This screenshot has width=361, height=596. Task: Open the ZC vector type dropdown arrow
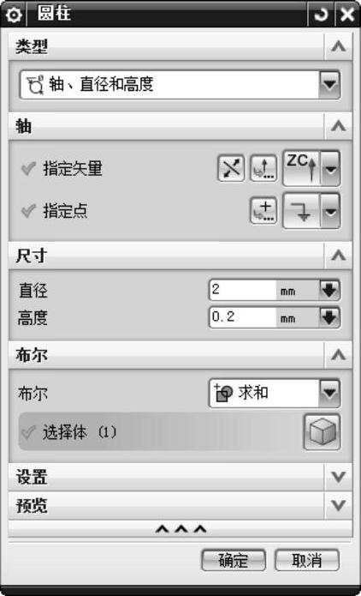[x=331, y=168]
